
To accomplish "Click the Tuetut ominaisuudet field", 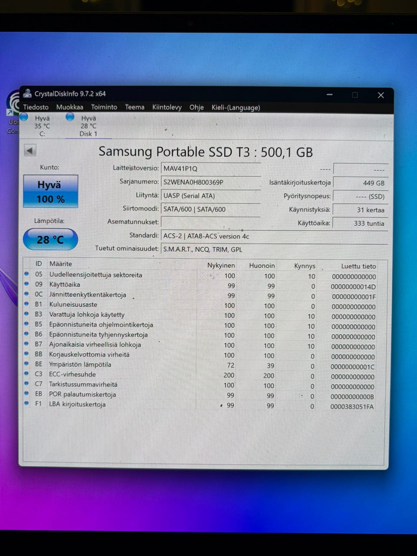I will point(274,249).
